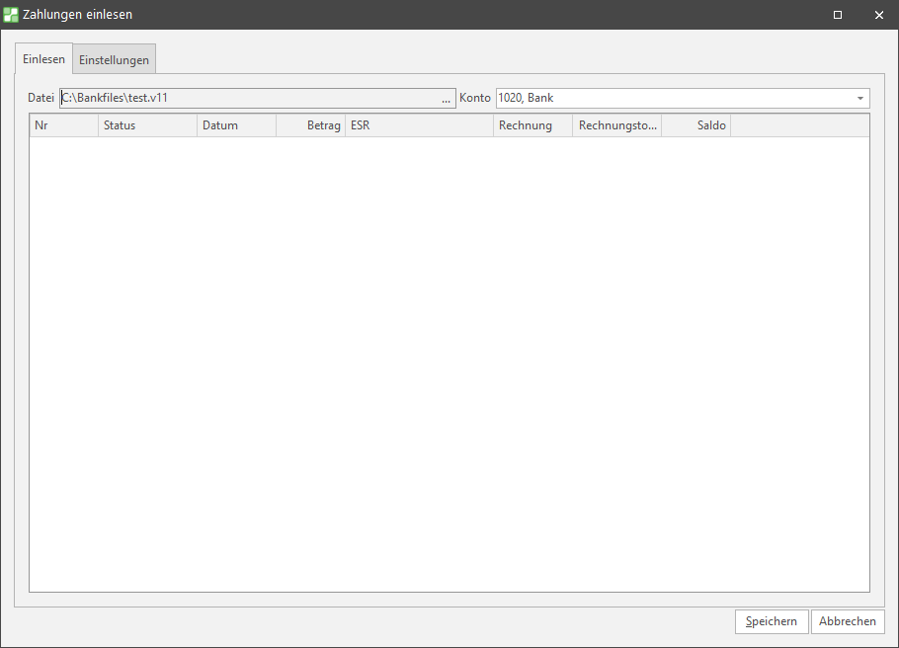Switch to the Einstellungen tab
The height and width of the screenshot is (648, 899).
[114, 59]
